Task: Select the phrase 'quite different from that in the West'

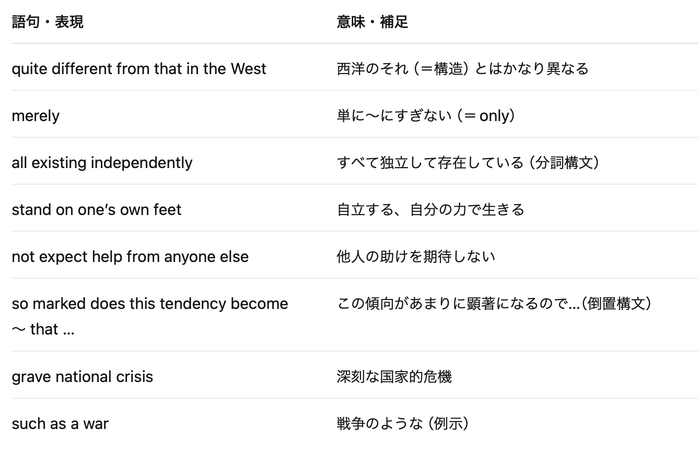Action: tap(139, 69)
